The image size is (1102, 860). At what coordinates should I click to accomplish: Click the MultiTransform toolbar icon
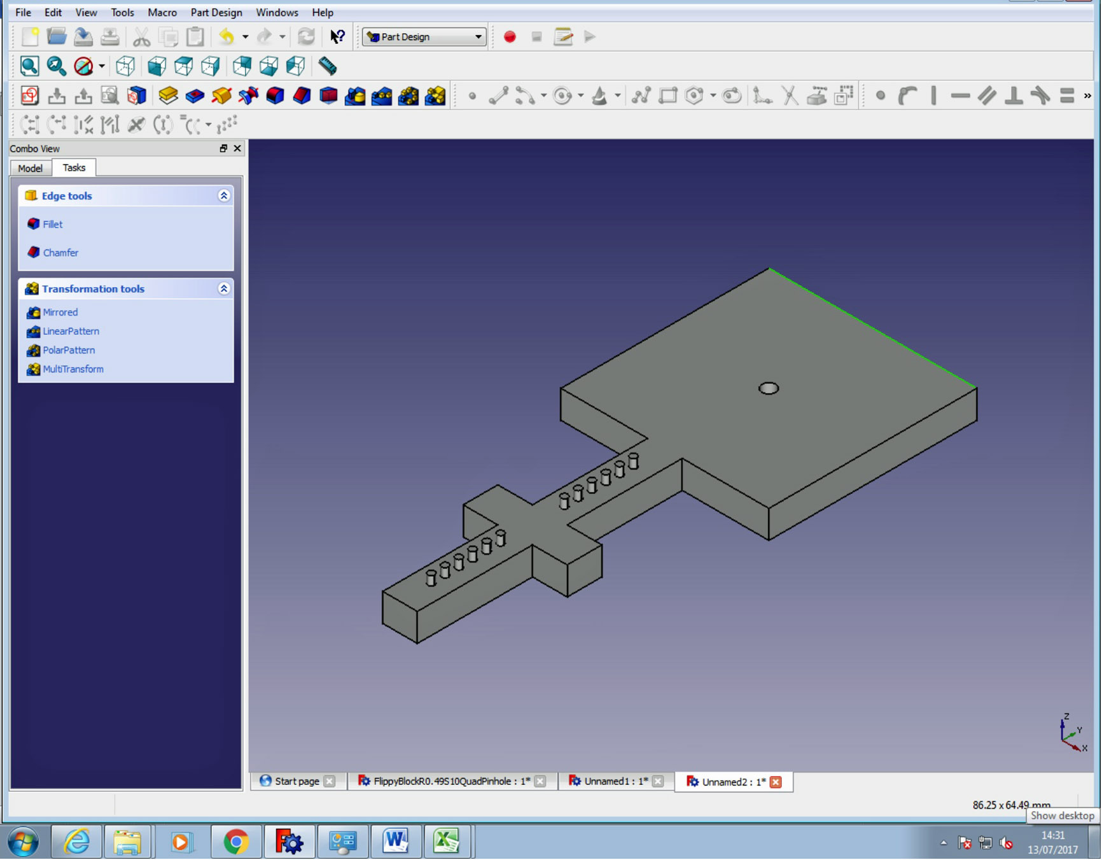click(x=435, y=95)
